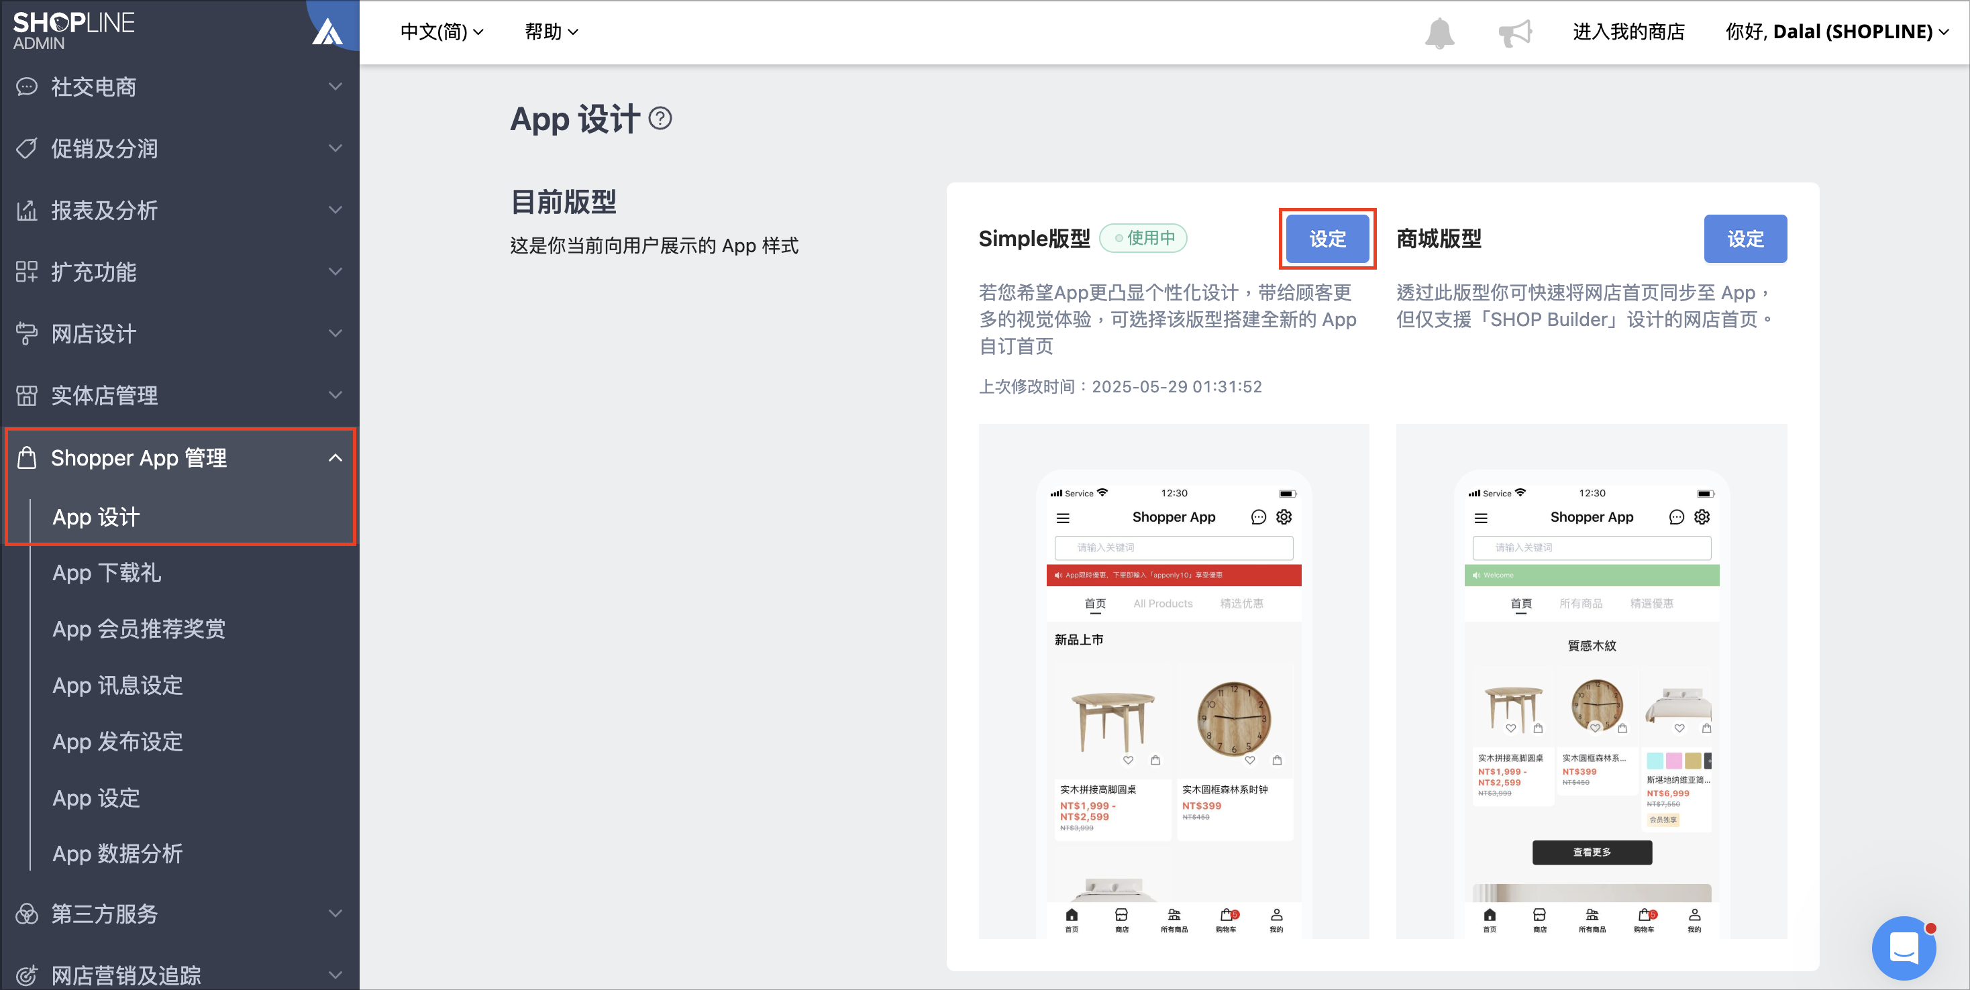Open the announcements megaphone icon
Image resolution: width=1970 pixels, height=990 pixels.
click(x=1514, y=33)
